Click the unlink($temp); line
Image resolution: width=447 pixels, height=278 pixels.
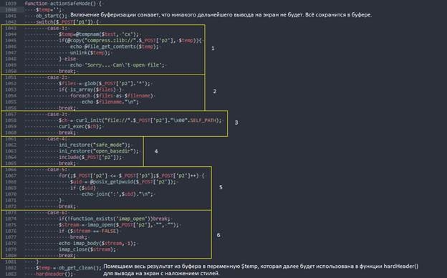pyautogui.click(x=90, y=53)
